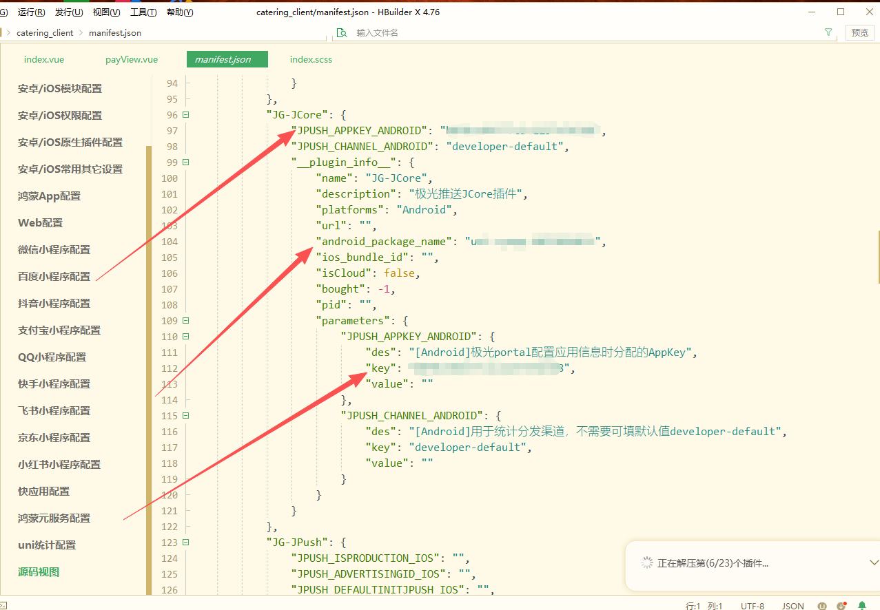Click the "platforms" "Android" value on line 102

pos(424,210)
